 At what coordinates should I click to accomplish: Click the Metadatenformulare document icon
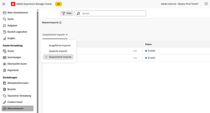4,83
